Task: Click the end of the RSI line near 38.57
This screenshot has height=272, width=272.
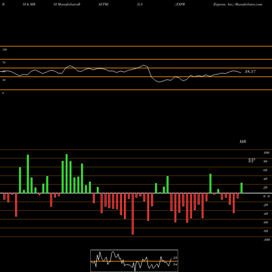Action: (241, 73)
